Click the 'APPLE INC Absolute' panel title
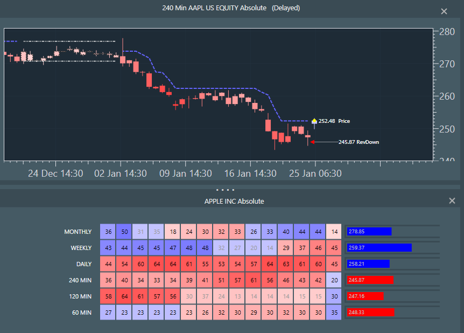Viewport: 464px width, 333px height. pos(234,201)
